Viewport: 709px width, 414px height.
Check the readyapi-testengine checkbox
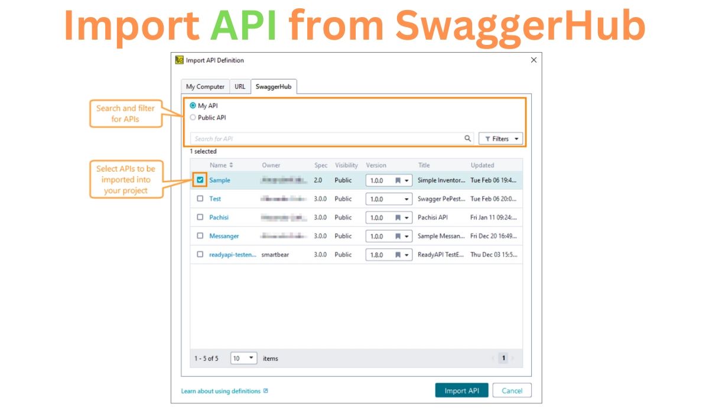pyautogui.click(x=200, y=254)
